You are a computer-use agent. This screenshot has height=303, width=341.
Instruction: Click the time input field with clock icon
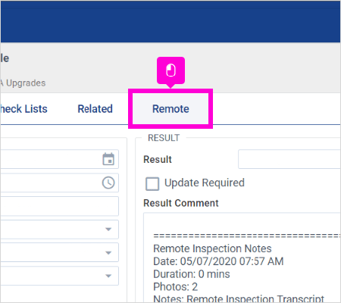(x=59, y=183)
